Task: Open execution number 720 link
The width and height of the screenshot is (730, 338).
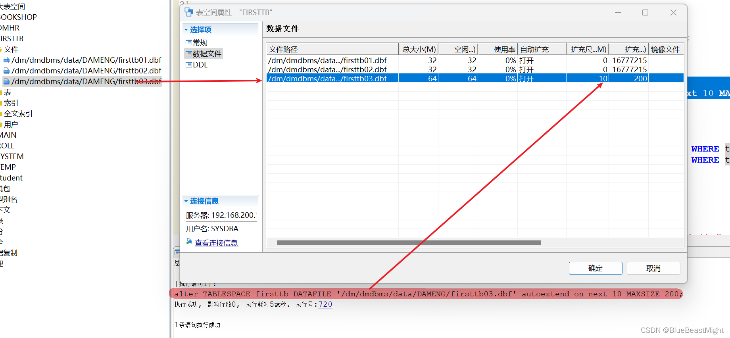Action: (x=325, y=304)
